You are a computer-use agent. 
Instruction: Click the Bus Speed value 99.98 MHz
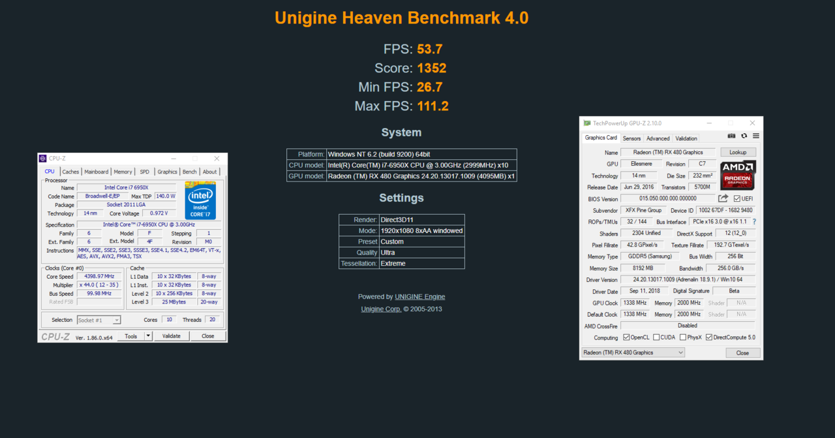click(100, 294)
